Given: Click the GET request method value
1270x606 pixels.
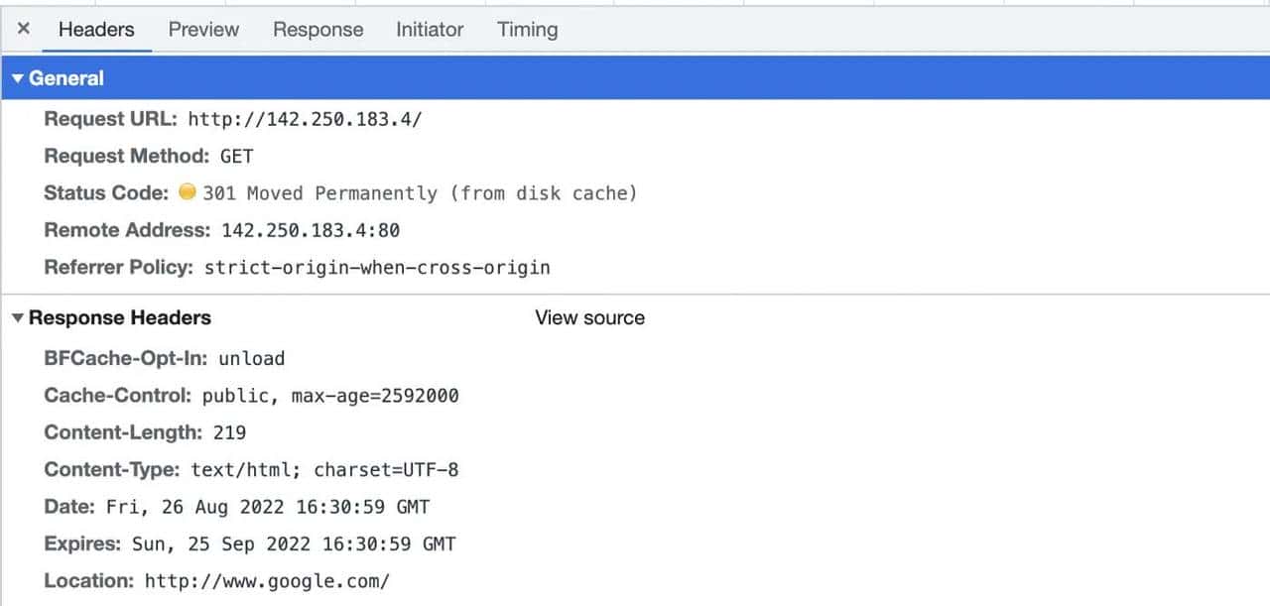Looking at the screenshot, I should tap(237, 157).
